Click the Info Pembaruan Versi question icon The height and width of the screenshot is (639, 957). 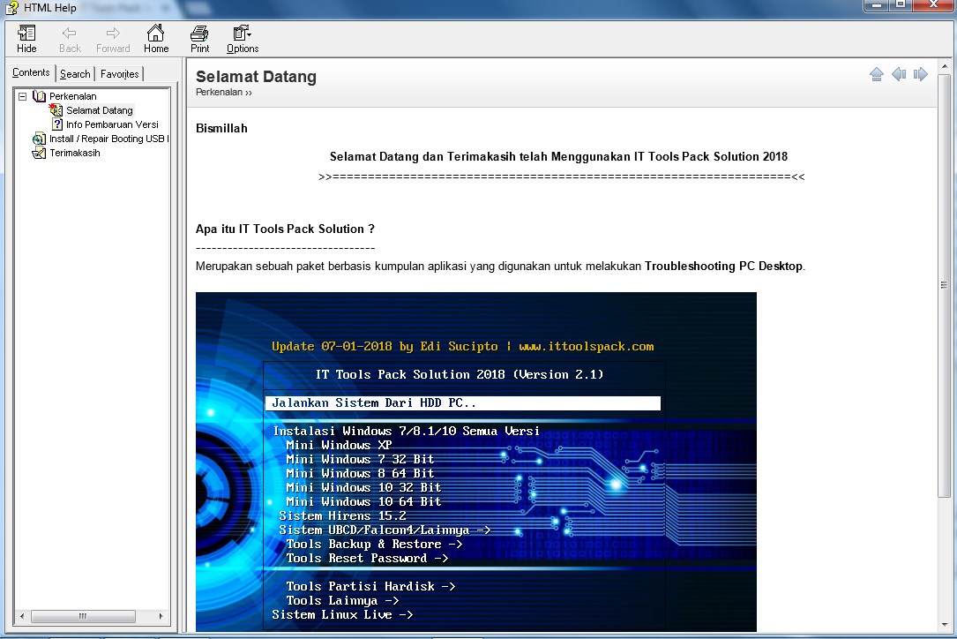coord(57,124)
